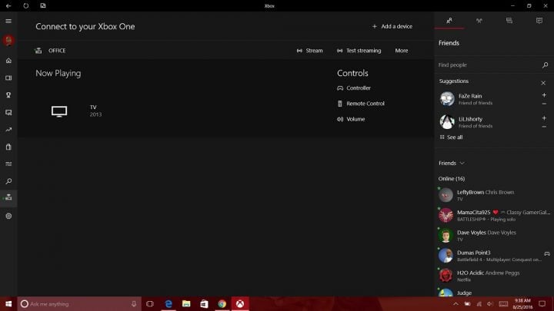Open Connection console icon in sidebar
This screenshot has width=554, height=311.
[8, 197]
